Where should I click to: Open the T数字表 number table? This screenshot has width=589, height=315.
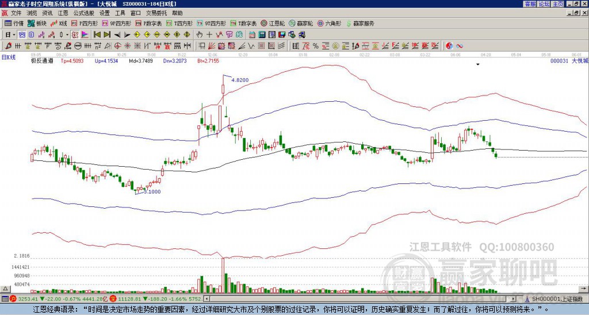point(243,23)
